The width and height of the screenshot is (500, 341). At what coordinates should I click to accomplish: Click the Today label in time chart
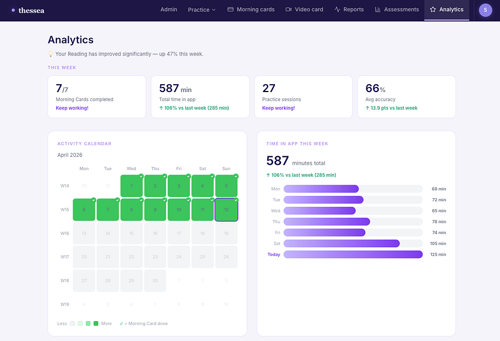pos(274,255)
